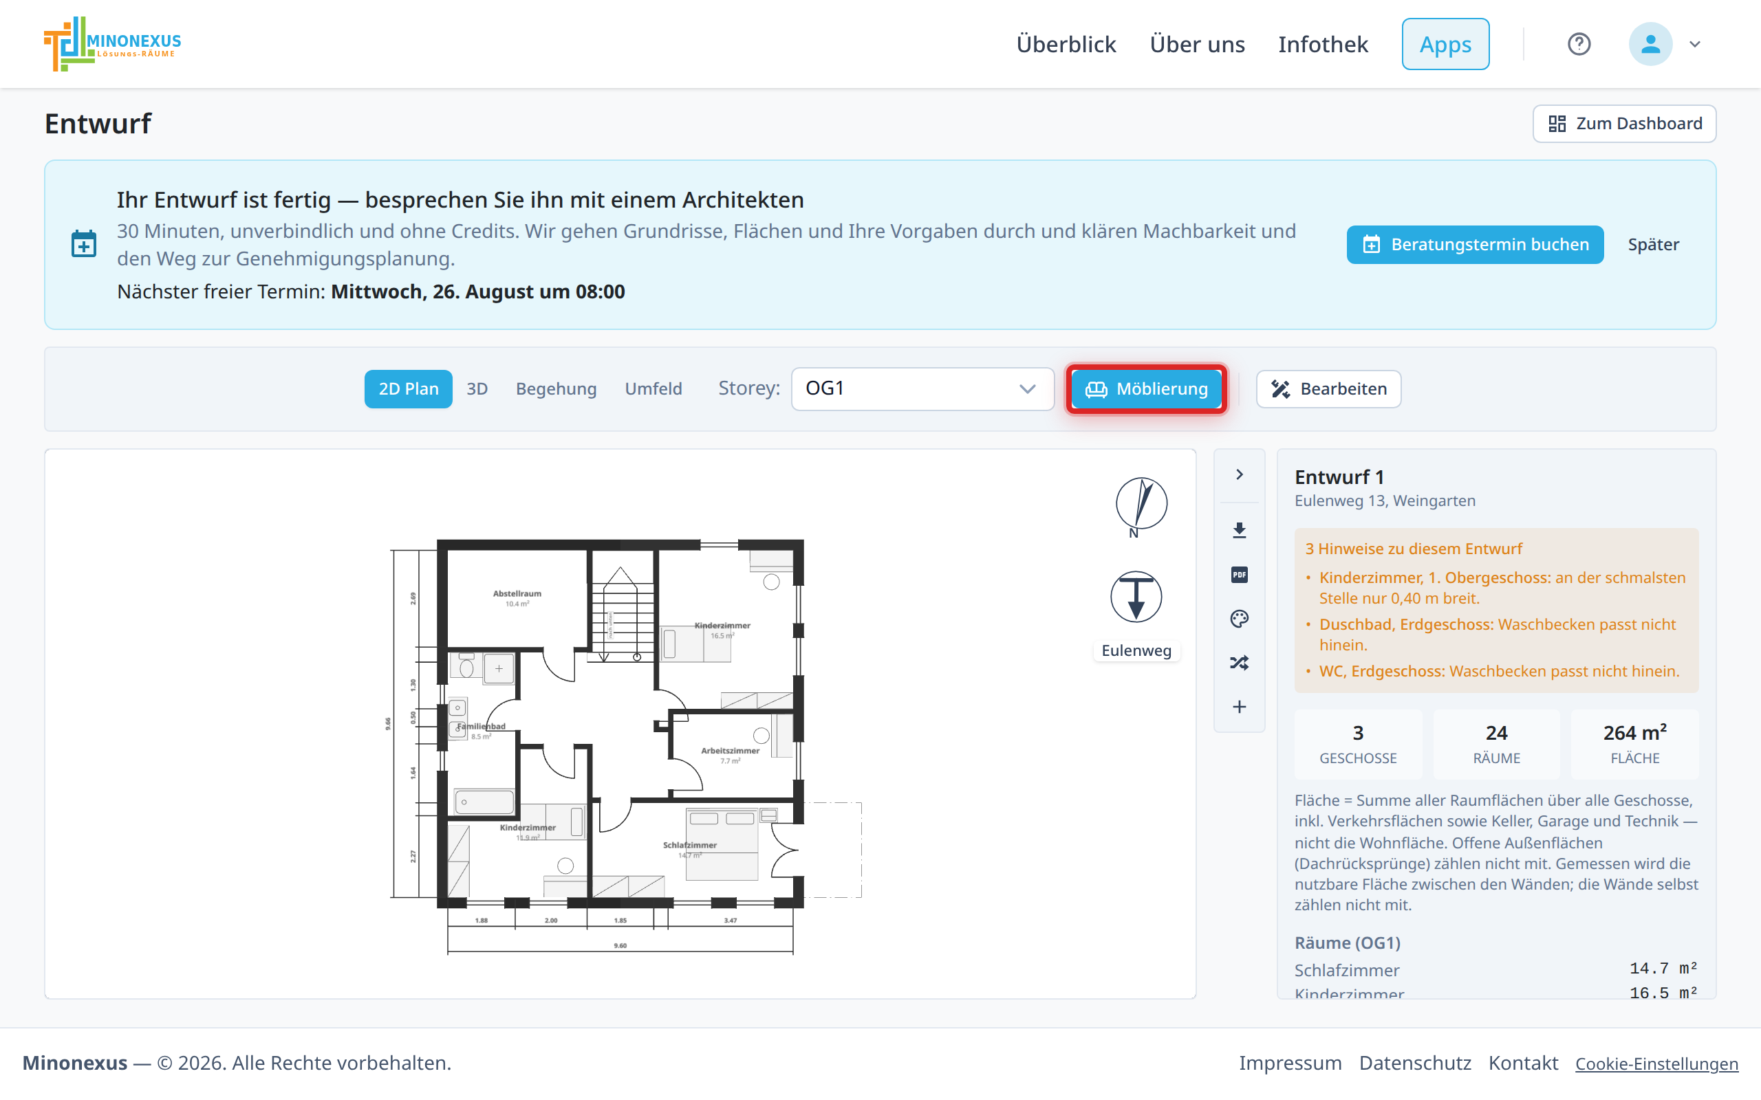Open the Kontakt link
This screenshot has width=1761, height=1100.
[x=1523, y=1063]
